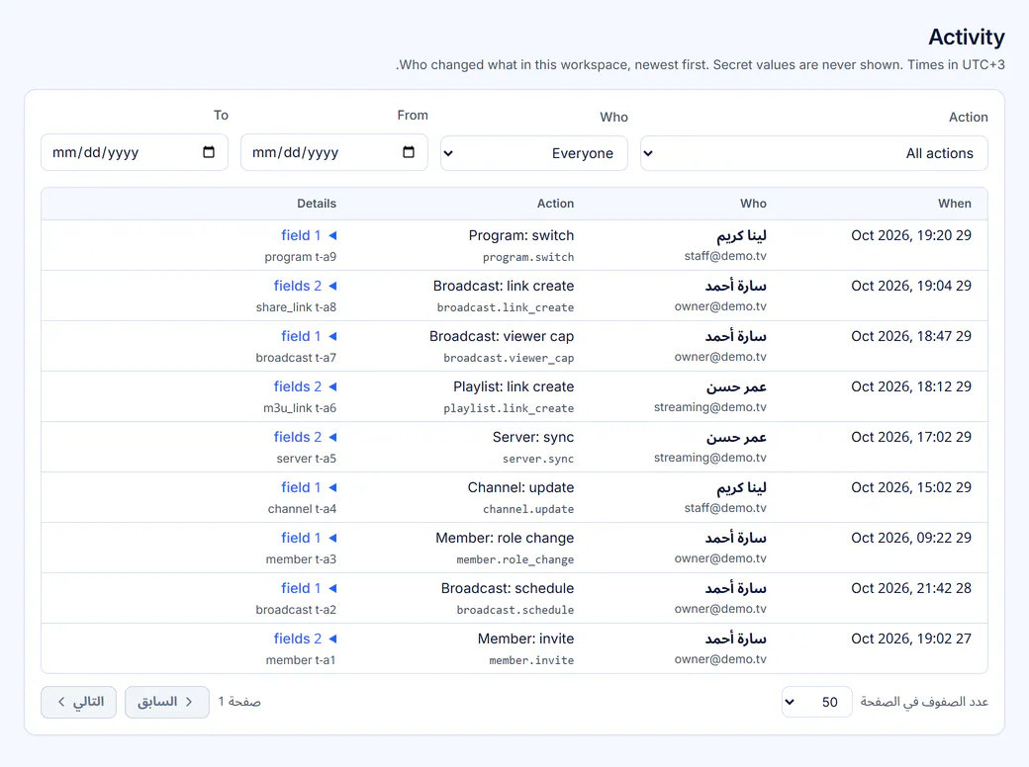1029x767 pixels.
Task: Click the playlist.link_create action code
Action: pyautogui.click(x=509, y=408)
